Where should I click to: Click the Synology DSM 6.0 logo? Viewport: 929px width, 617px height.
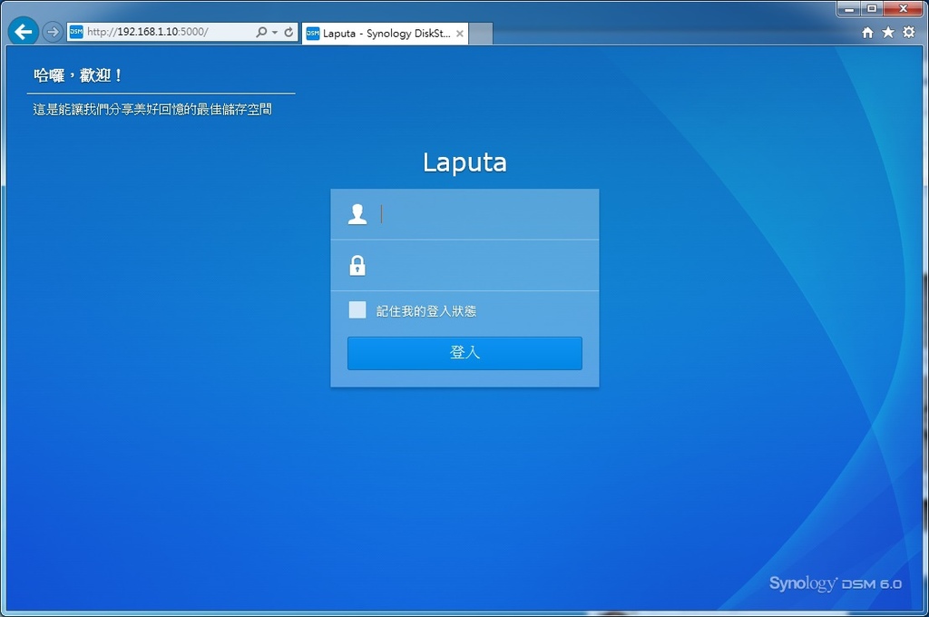[x=836, y=583]
